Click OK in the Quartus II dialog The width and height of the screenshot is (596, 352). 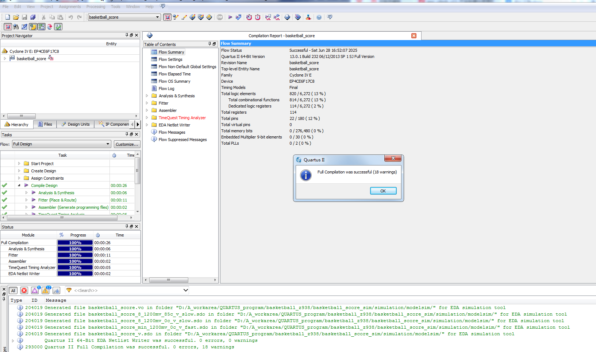383,191
